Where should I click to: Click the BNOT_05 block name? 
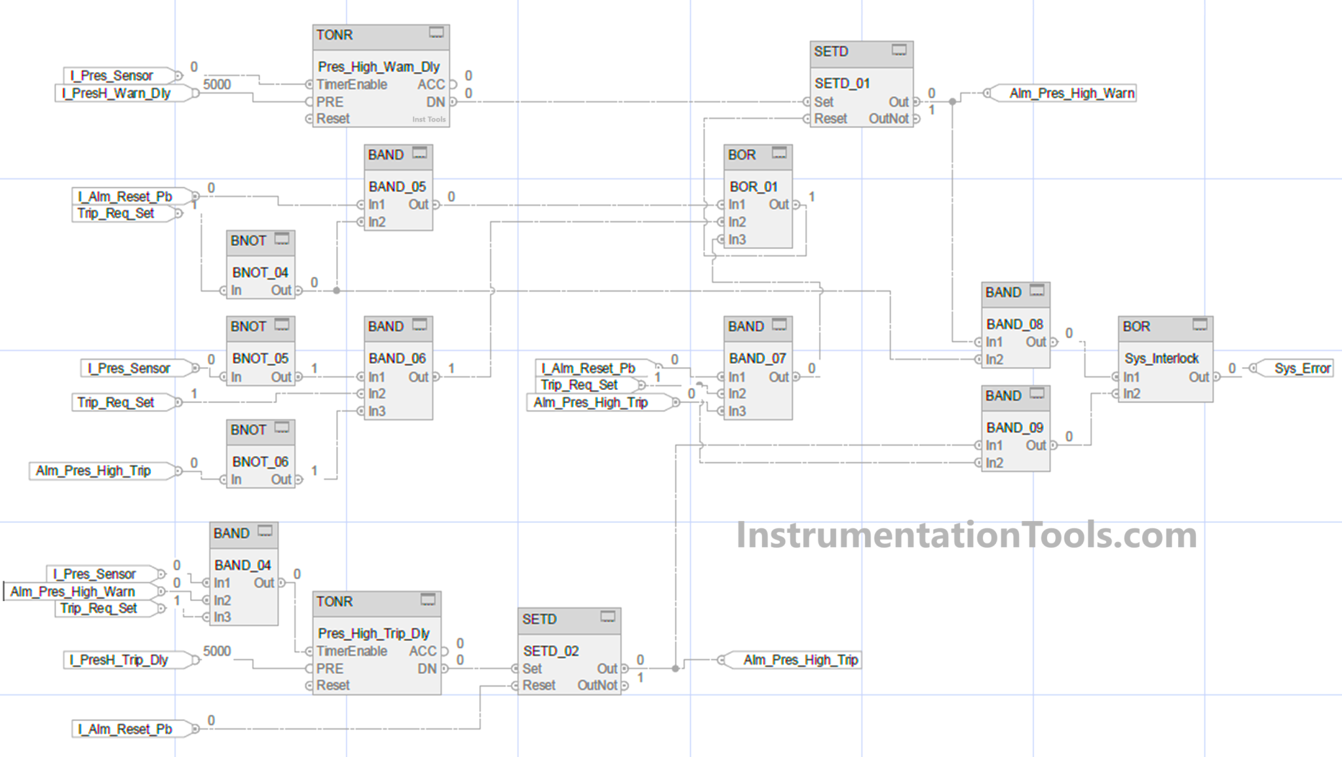(260, 359)
